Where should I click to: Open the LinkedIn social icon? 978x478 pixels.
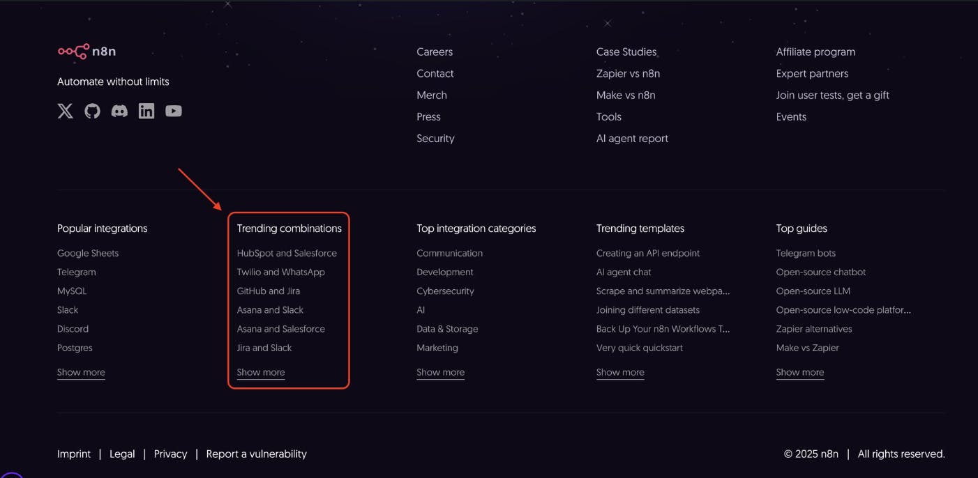point(146,111)
